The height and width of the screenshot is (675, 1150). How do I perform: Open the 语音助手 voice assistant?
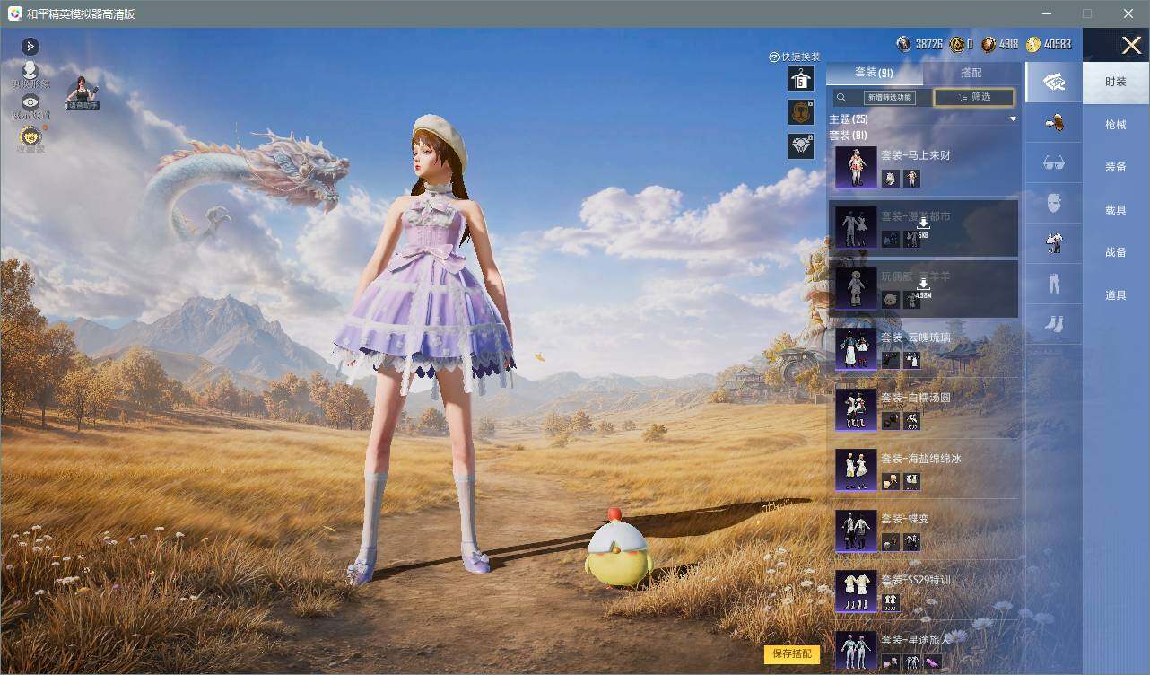(x=83, y=93)
